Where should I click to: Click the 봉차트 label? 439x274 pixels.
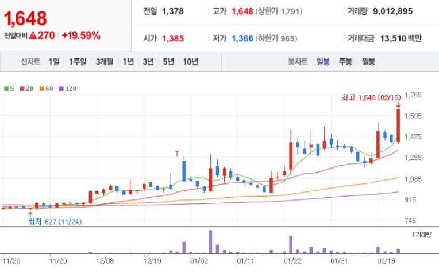point(298,62)
